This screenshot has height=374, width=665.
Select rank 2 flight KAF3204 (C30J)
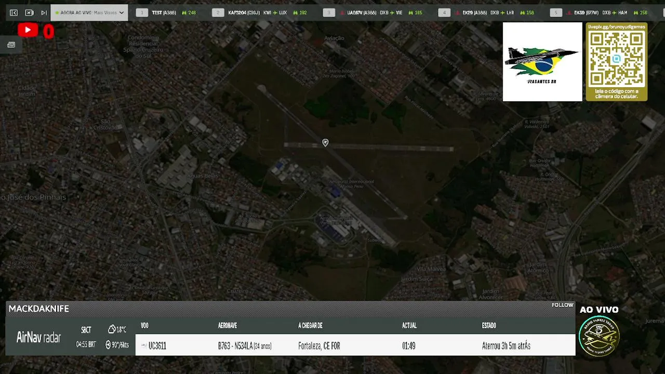tap(244, 12)
